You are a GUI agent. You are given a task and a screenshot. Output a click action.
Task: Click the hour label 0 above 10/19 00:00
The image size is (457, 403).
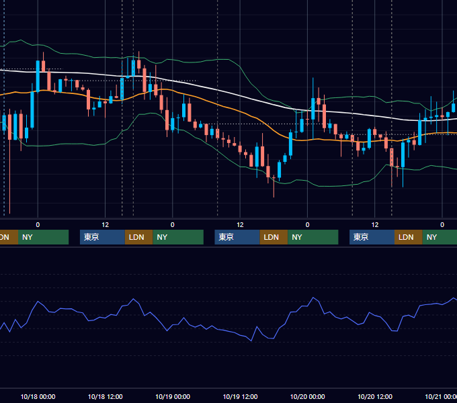click(173, 225)
